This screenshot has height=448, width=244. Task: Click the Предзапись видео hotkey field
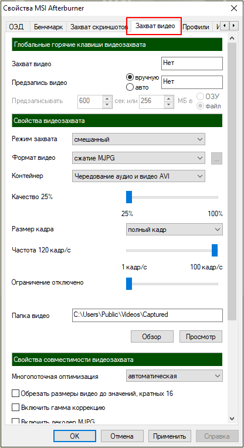click(192, 82)
